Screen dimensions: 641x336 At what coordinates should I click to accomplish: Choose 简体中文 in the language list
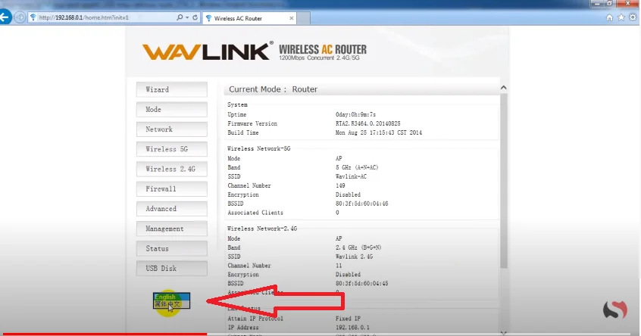(170, 304)
